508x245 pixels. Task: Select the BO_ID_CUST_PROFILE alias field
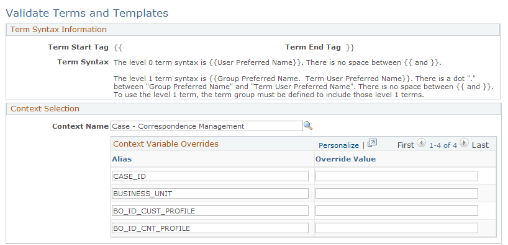click(x=210, y=211)
